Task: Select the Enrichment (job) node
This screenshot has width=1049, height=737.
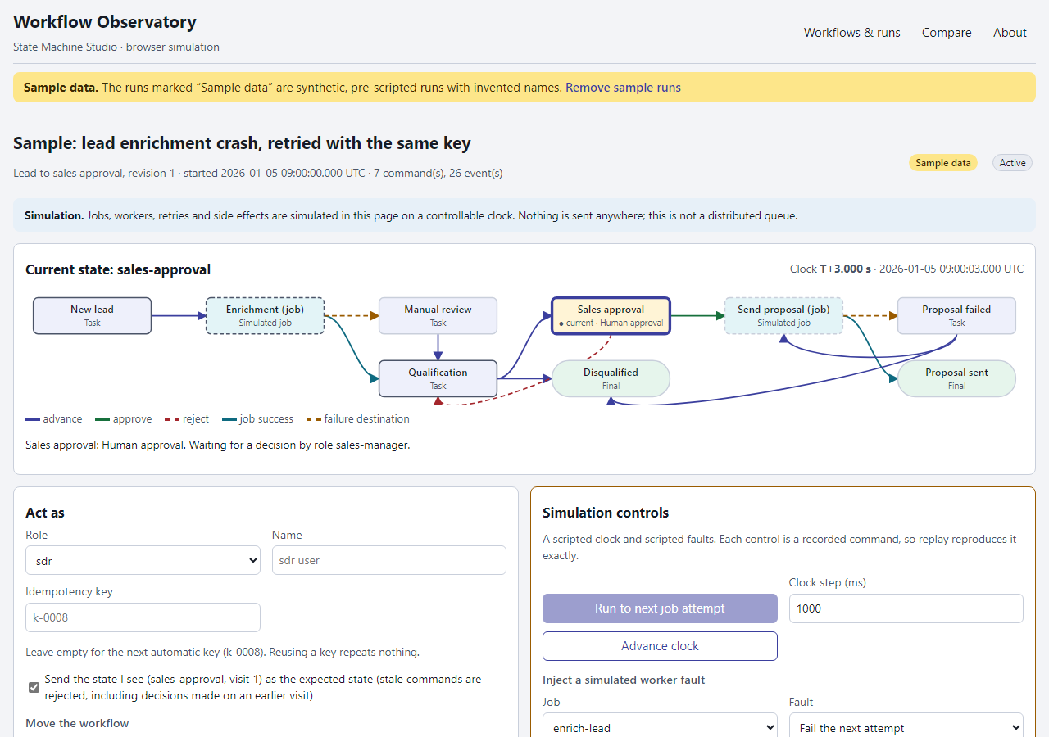Action: coord(265,316)
